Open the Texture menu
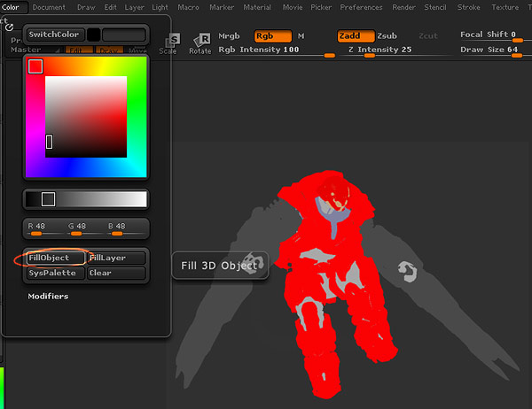This screenshot has height=409, width=532. pos(505,7)
